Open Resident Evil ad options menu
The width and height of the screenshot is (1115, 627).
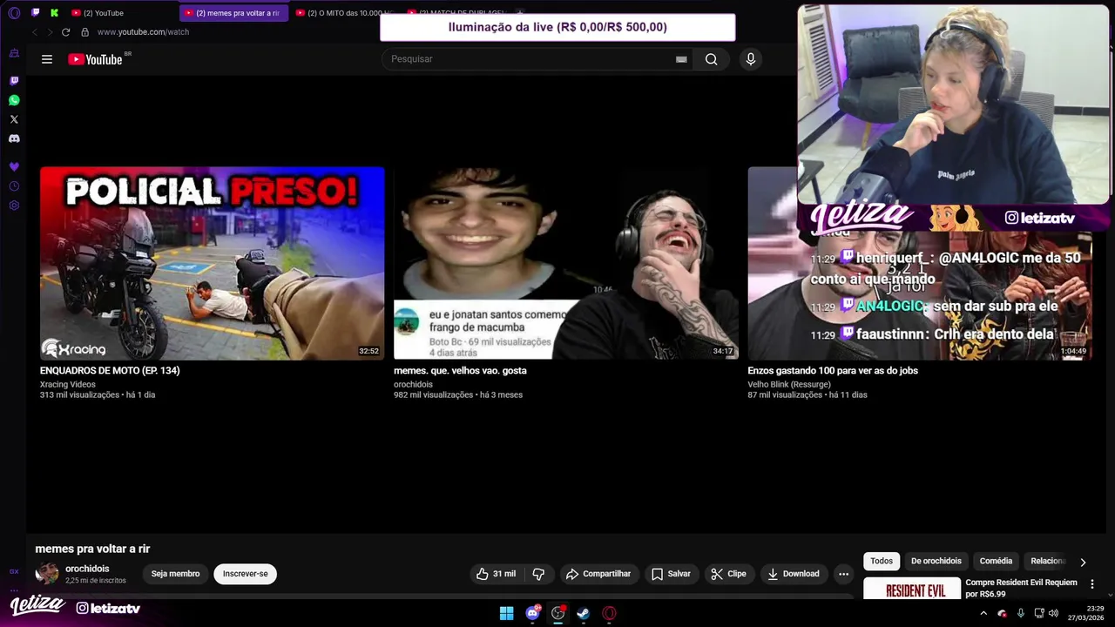[1092, 583]
